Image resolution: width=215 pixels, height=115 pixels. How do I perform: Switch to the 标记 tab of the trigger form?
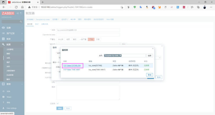37,24
